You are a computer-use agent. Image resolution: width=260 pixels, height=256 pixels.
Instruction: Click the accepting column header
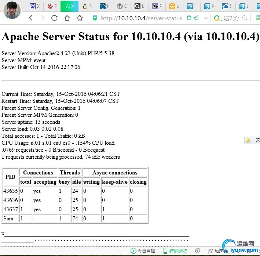[x=45, y=182]
